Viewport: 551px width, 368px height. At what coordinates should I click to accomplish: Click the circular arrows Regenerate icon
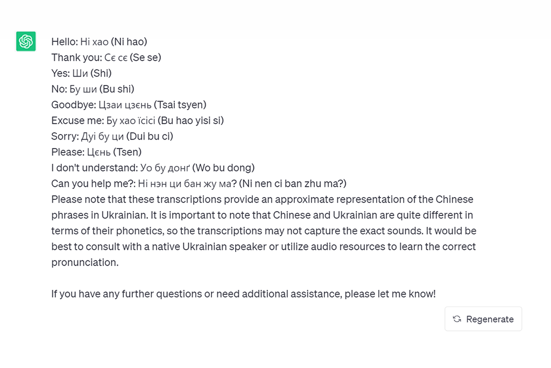pos(457,319)
